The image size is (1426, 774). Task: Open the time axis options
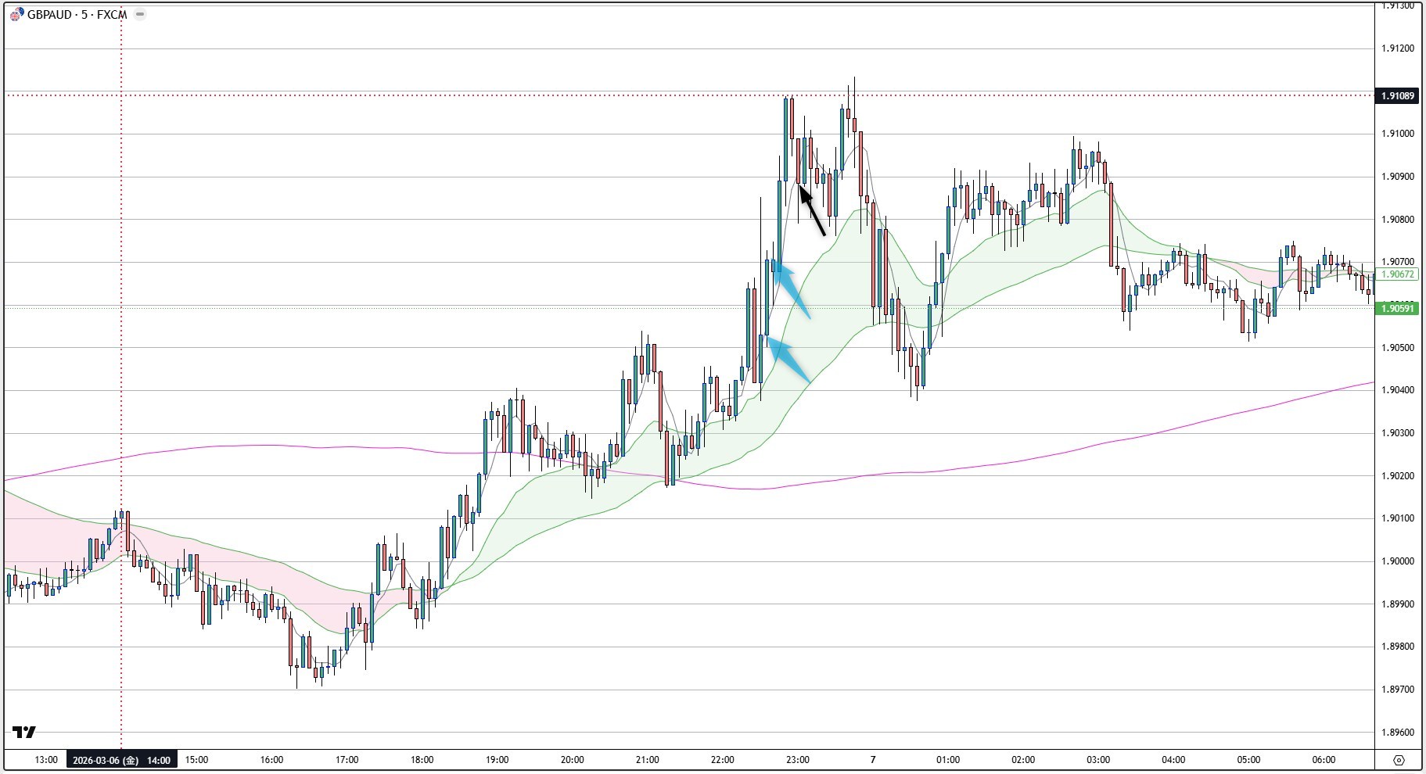704,759
